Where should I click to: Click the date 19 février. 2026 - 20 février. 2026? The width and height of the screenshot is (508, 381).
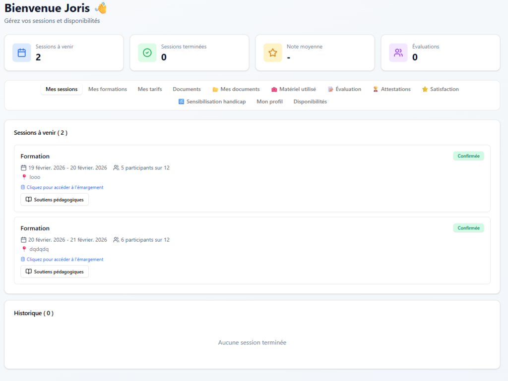[x=67, y=168]
